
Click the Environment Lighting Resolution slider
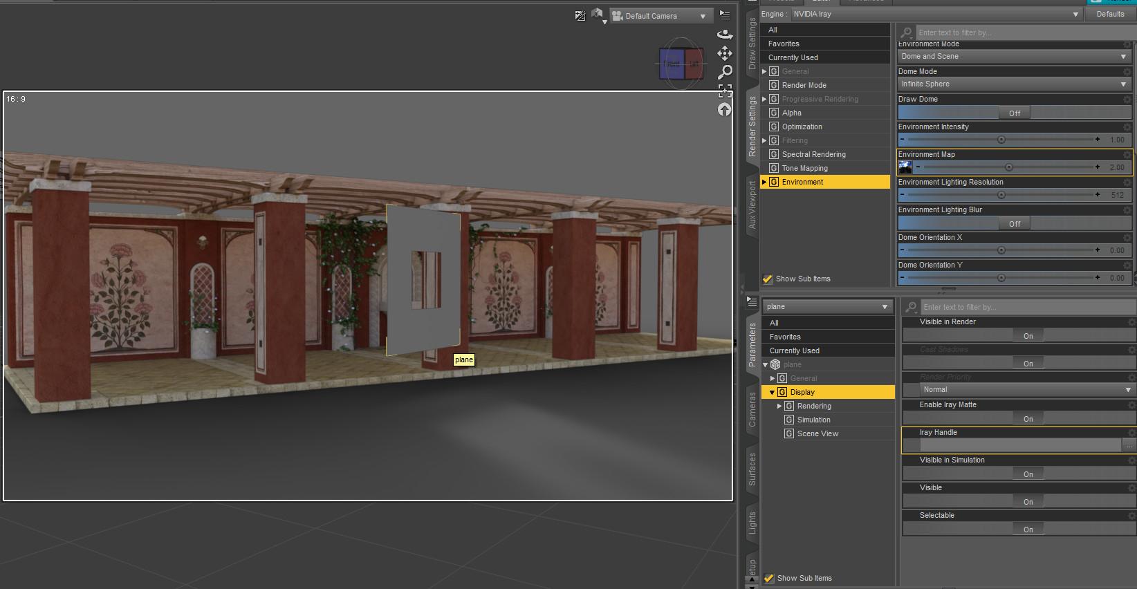click(1001, 195)
